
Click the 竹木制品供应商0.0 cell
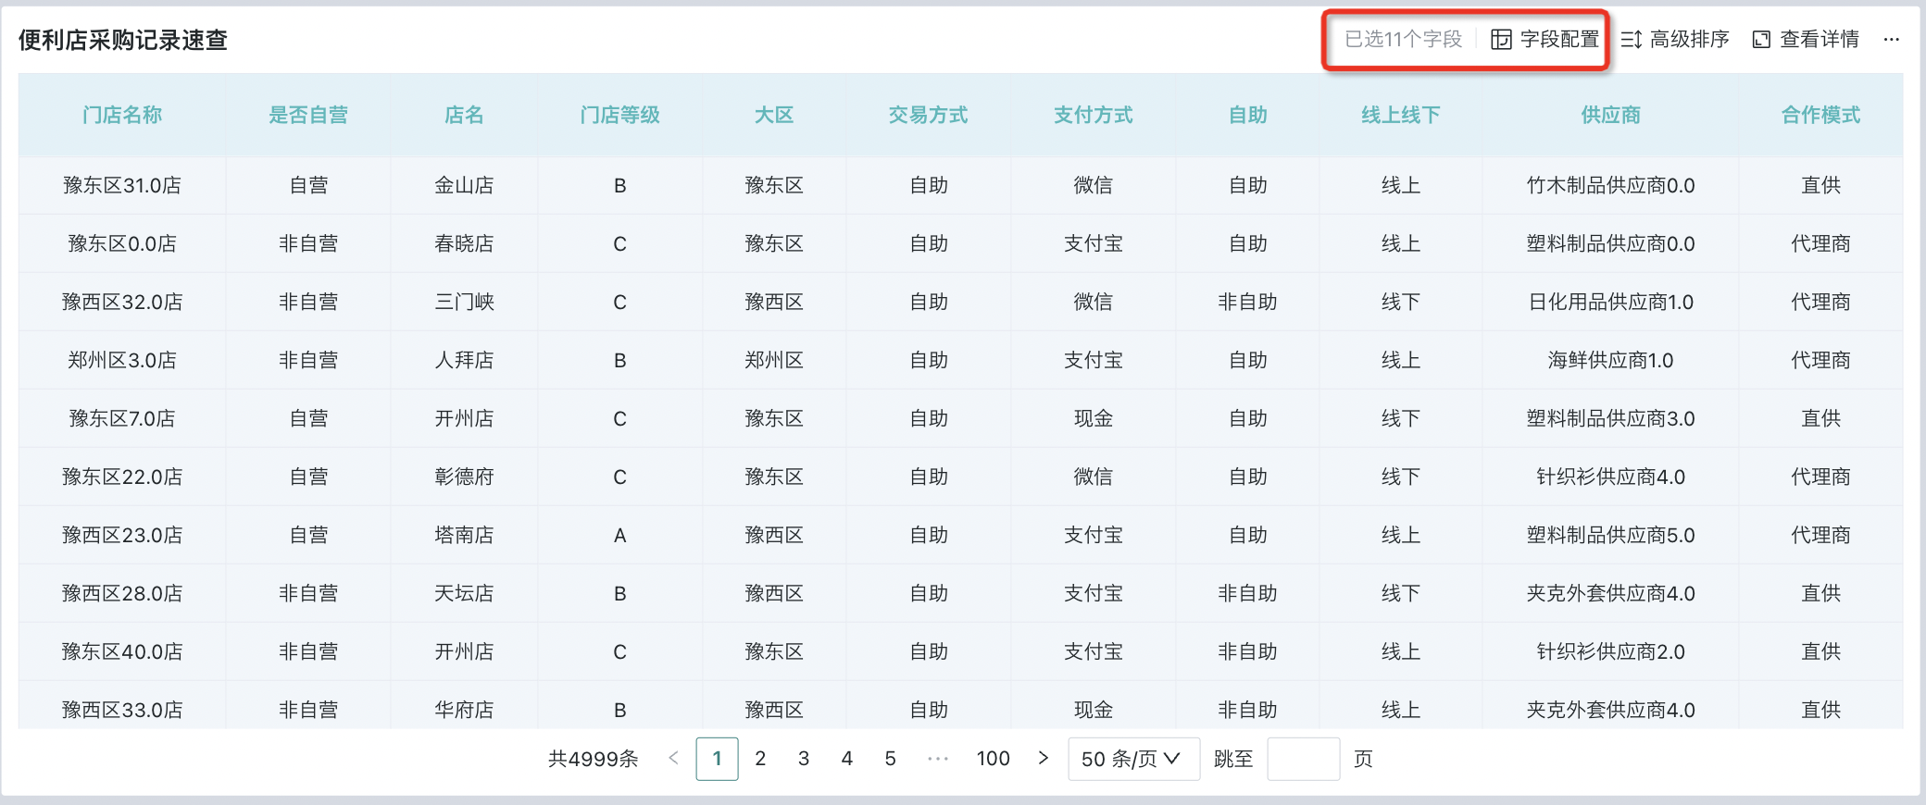pos(1611,185)
